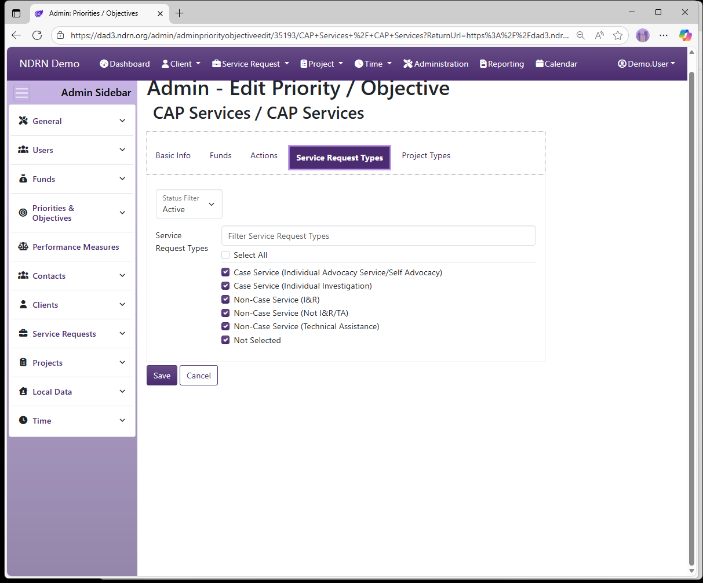
Task: Open the browser tab actions menu button
Action: click(x=16, y=13)
